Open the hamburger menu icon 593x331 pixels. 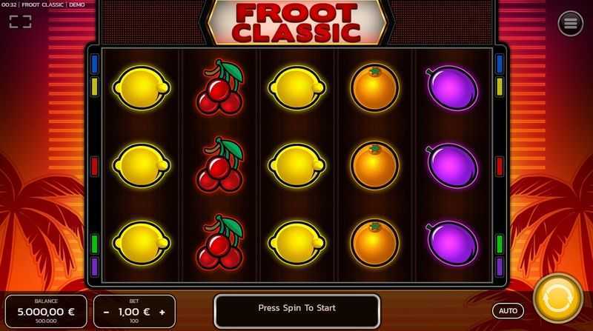570,23
